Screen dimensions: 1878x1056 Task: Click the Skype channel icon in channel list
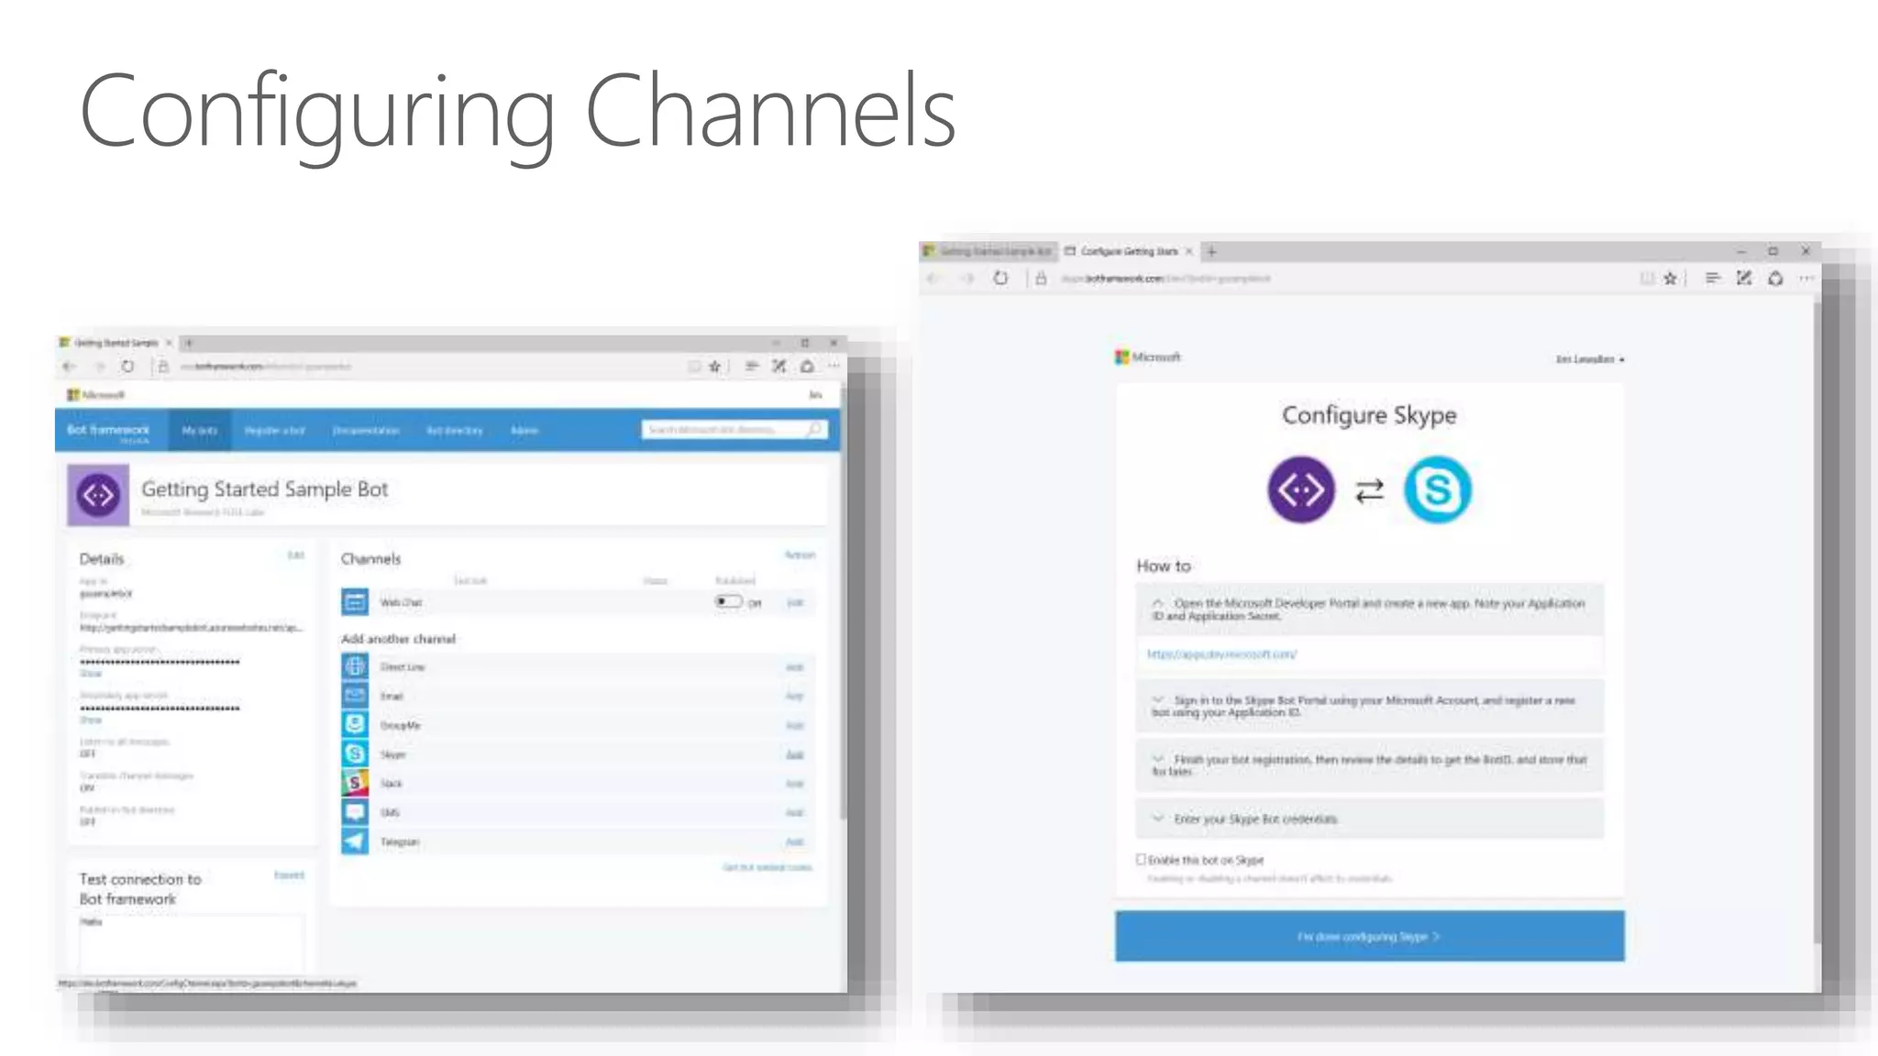355,753
